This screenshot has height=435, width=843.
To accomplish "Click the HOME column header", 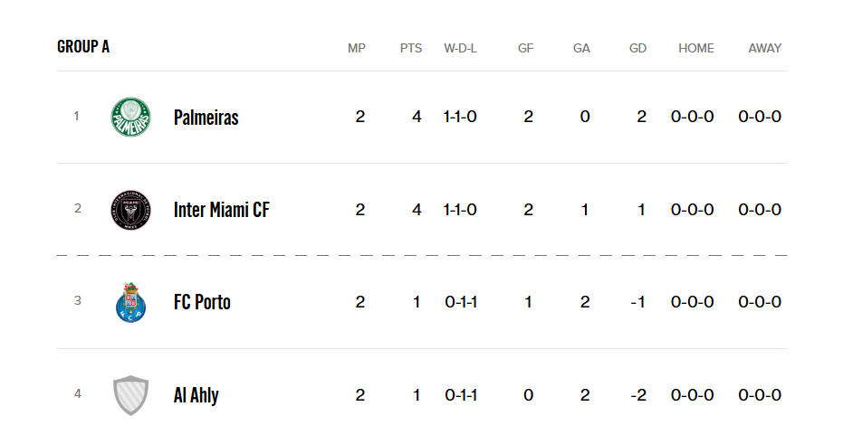I will click(696, 48).
